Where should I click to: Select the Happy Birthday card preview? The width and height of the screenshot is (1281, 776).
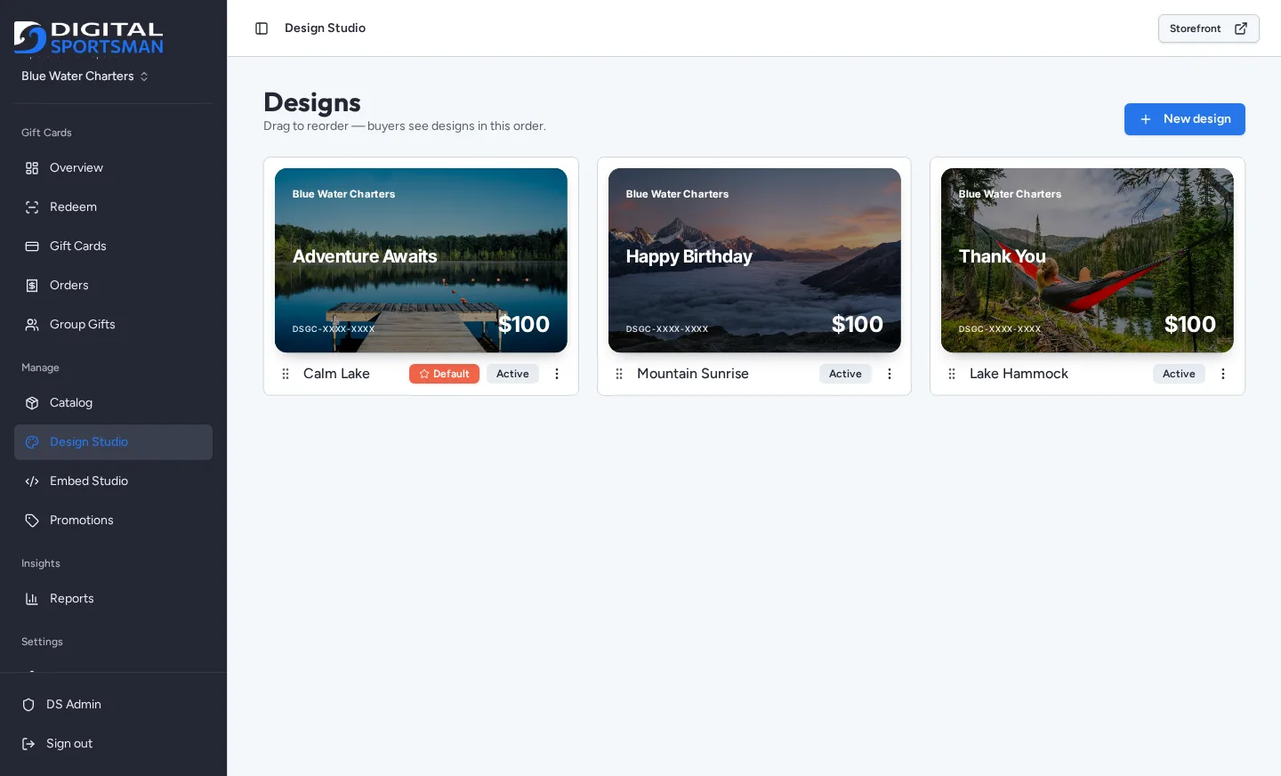[x=754, y=261]
